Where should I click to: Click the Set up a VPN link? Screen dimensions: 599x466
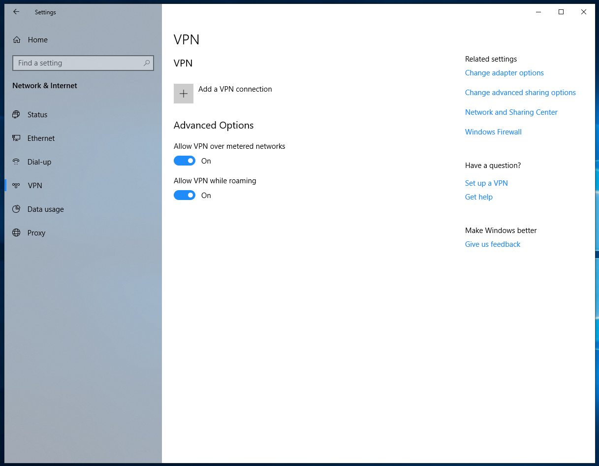click(x=486, y=183)
